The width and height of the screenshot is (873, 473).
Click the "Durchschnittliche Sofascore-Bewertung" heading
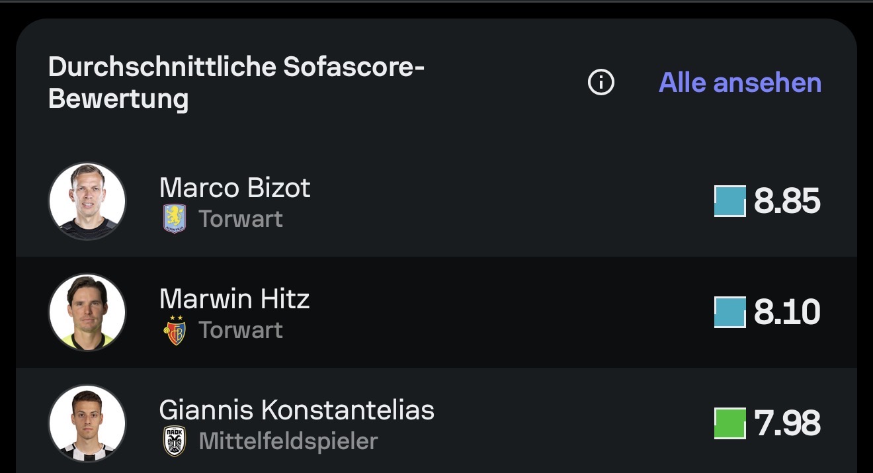(236, 83)
